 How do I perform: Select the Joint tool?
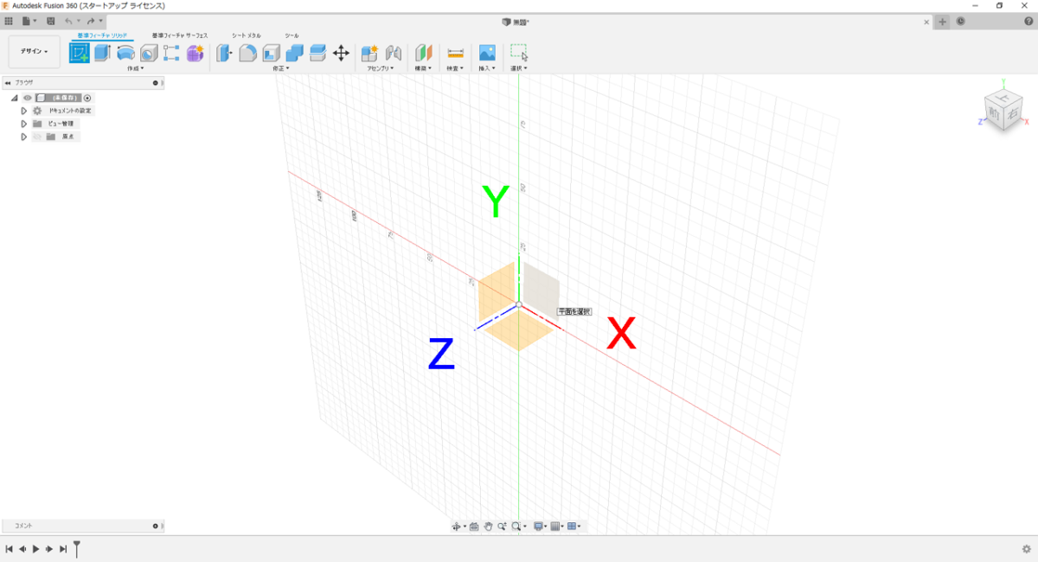pos(394,54)
